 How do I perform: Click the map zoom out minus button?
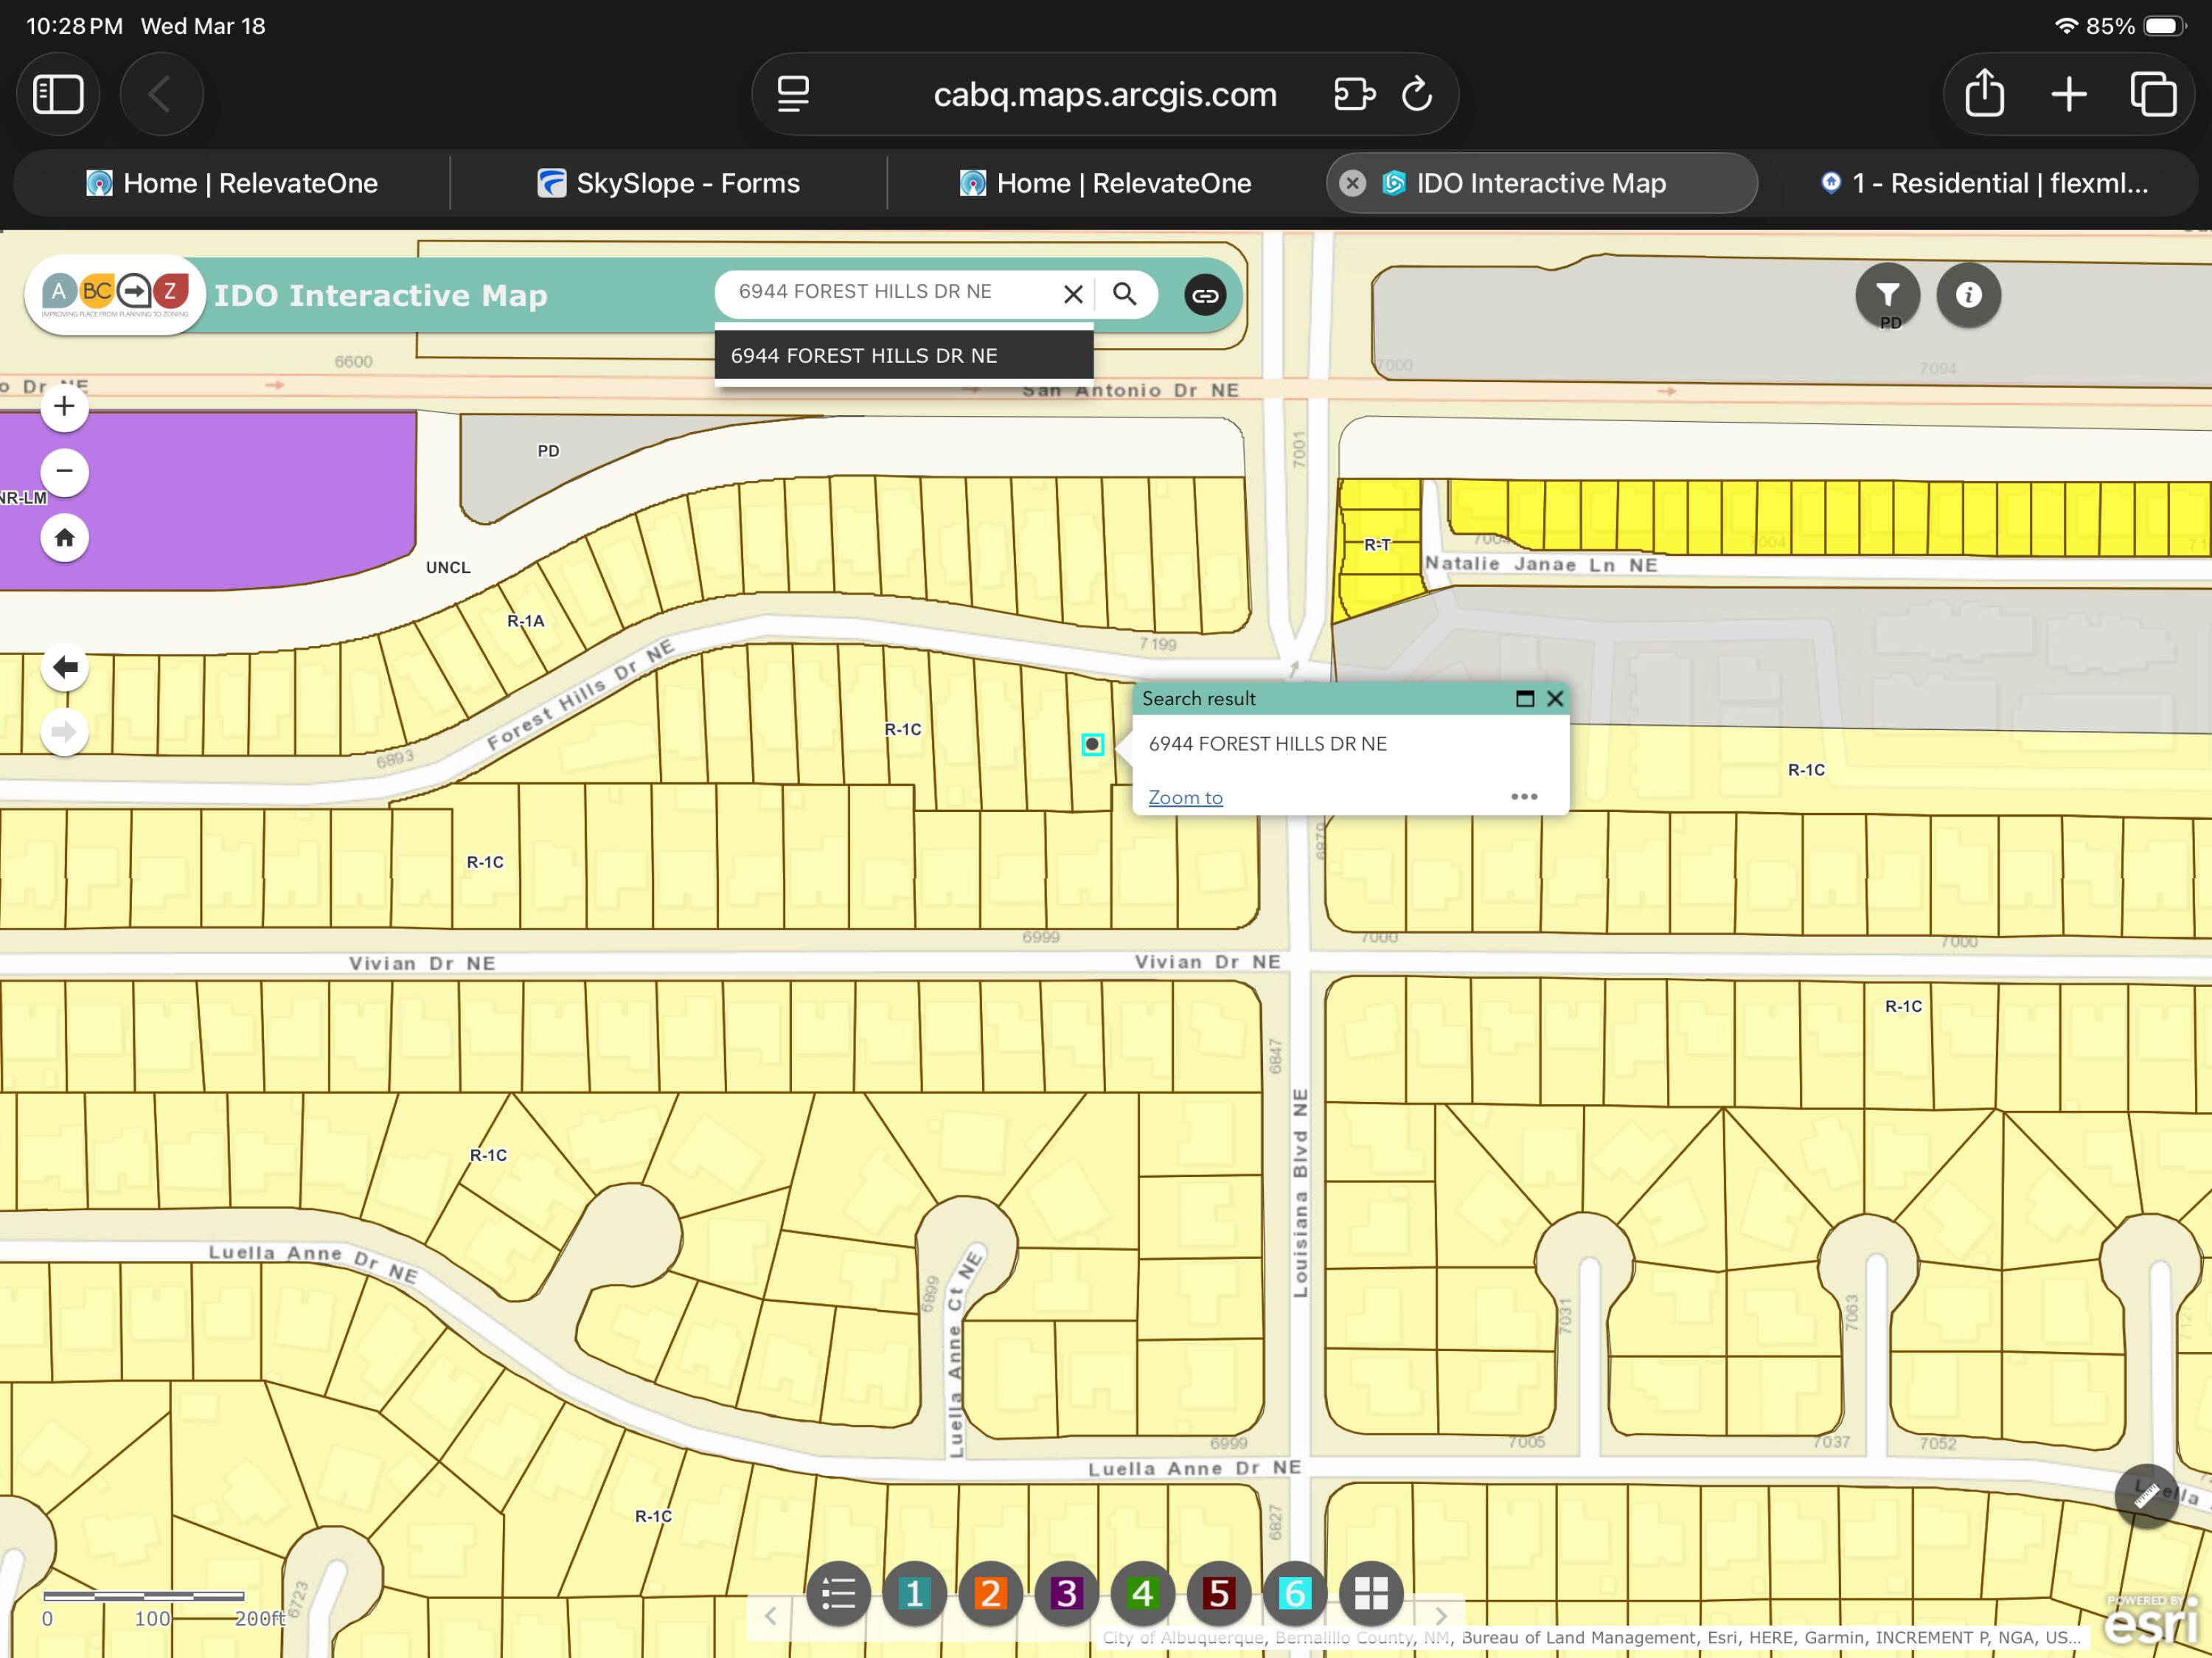64,472
